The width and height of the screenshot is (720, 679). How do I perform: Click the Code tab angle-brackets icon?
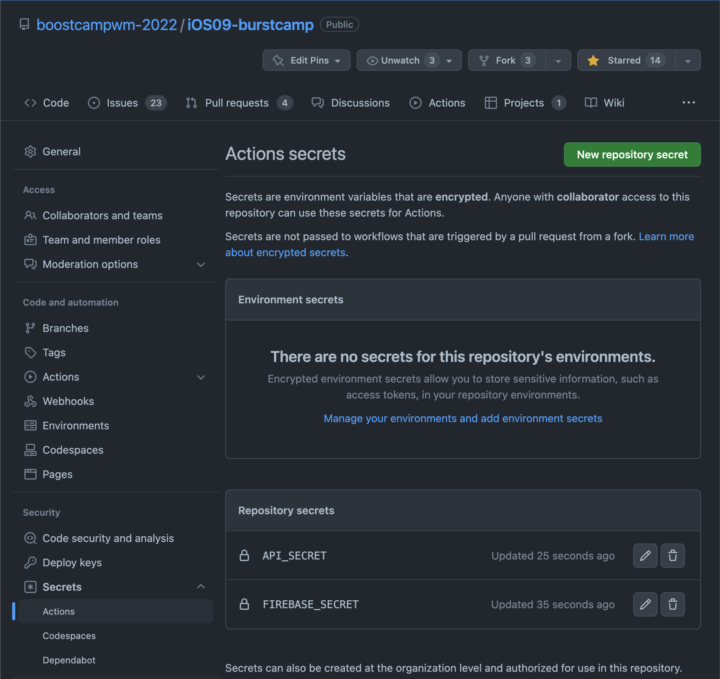pos(30,103)
